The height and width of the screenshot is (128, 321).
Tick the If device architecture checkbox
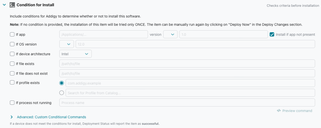click(12, 54)
